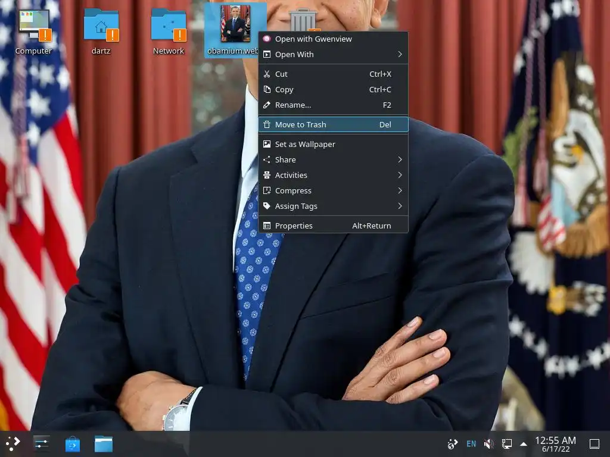Click the Set as Wallpaper picture icon
Image resolution: width=610 pixels, height=457 pixels.
(267, 144)
